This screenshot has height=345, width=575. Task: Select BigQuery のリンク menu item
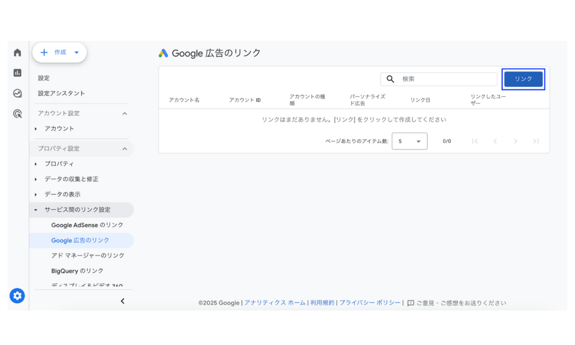pyautogui.click(x=77, y=271)
